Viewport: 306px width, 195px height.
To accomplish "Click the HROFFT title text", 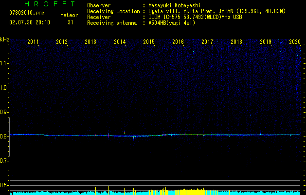I will 50,4.
